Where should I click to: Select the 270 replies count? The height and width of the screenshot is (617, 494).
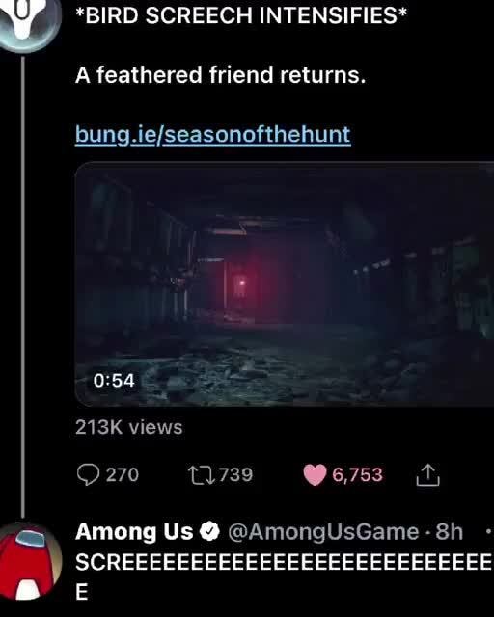[x=123, y=475]
